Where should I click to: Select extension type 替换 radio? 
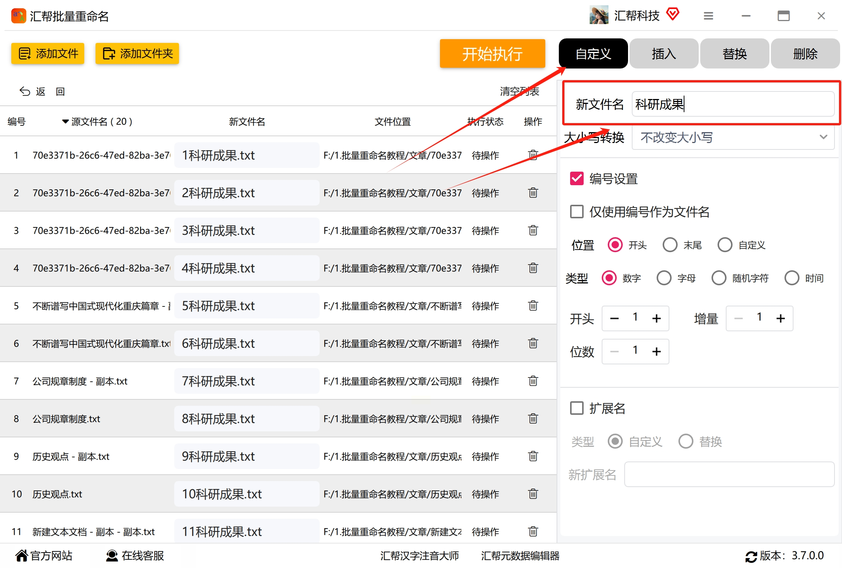(686, 441)
